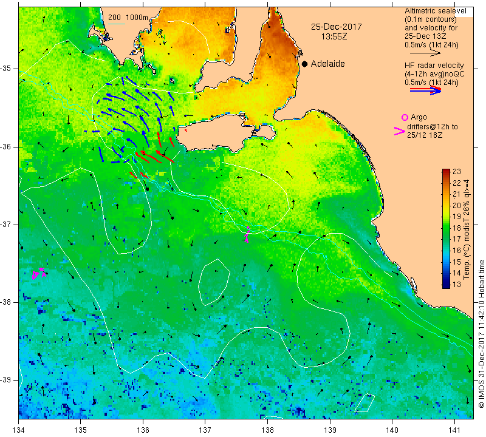This screenshot has width=486, height=437.
Task: Click the 13 value on the temperature scale
Action: click(x=457, y=284)
